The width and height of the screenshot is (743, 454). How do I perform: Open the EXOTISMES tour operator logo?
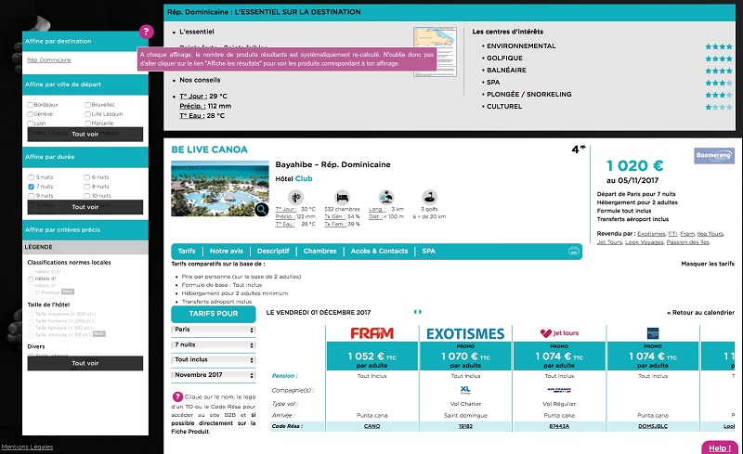(465, 333)
